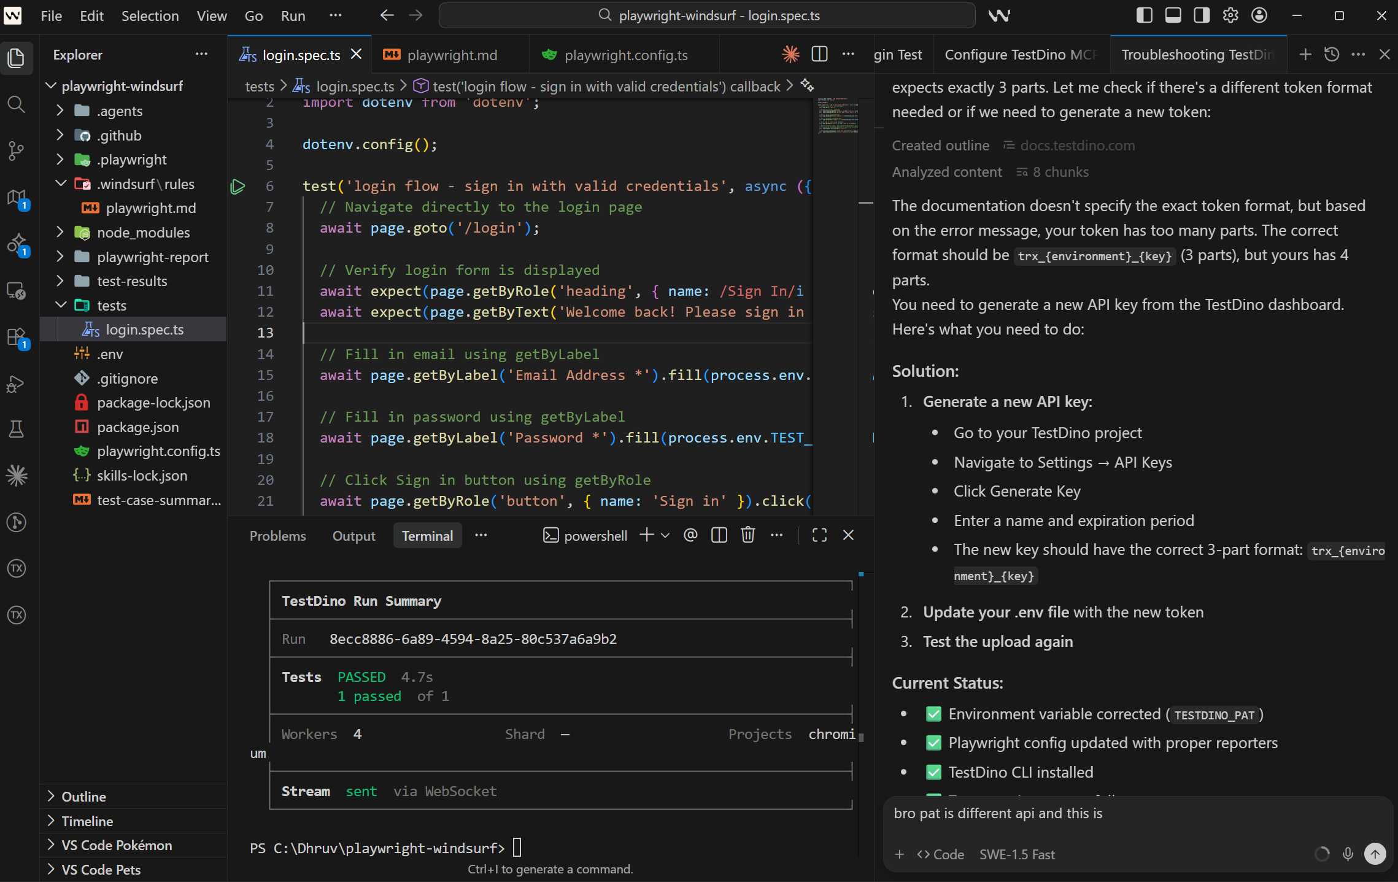
Task: Open Windsurf Cascade via the sparkle icon
Action: pyautogui.click(x=17, y=474)
